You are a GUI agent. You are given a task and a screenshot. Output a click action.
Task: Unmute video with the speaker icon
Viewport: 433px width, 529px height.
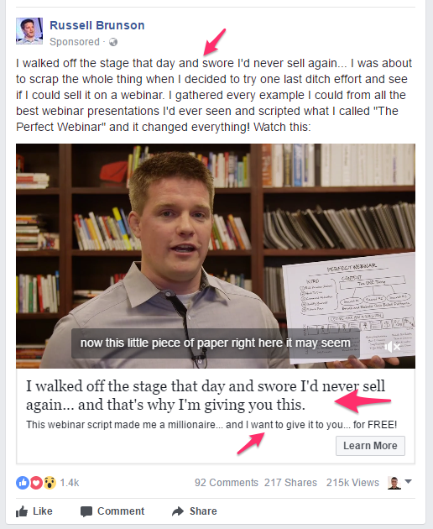pyautogui.click(x=392, y=347)
